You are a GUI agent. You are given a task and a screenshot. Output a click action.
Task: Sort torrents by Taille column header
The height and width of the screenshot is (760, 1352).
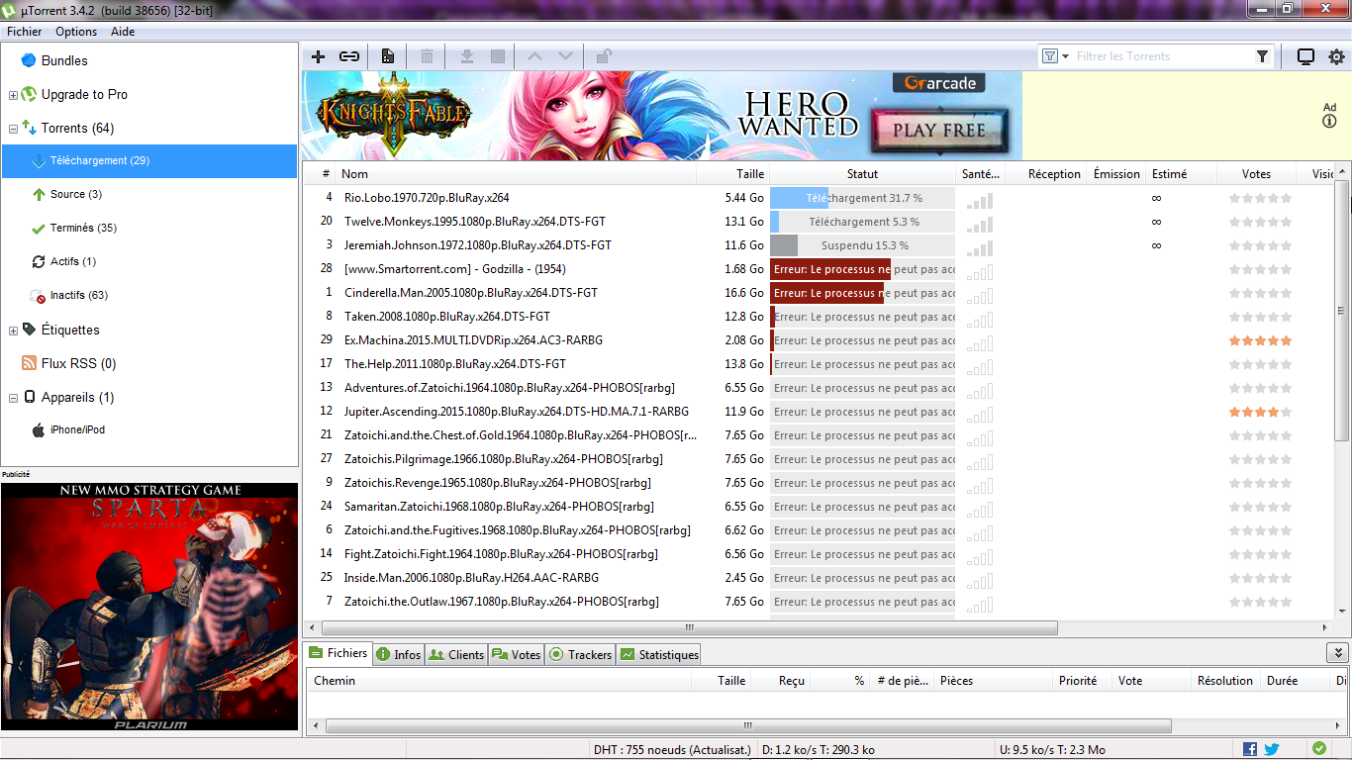pos(732,173)
